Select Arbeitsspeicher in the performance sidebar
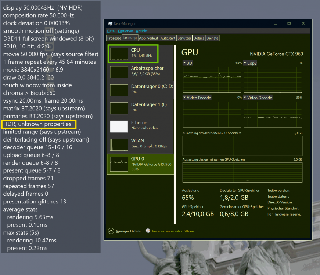Image resolution: width=320 pixels, height=275 pixels. (x=147, y=71)
